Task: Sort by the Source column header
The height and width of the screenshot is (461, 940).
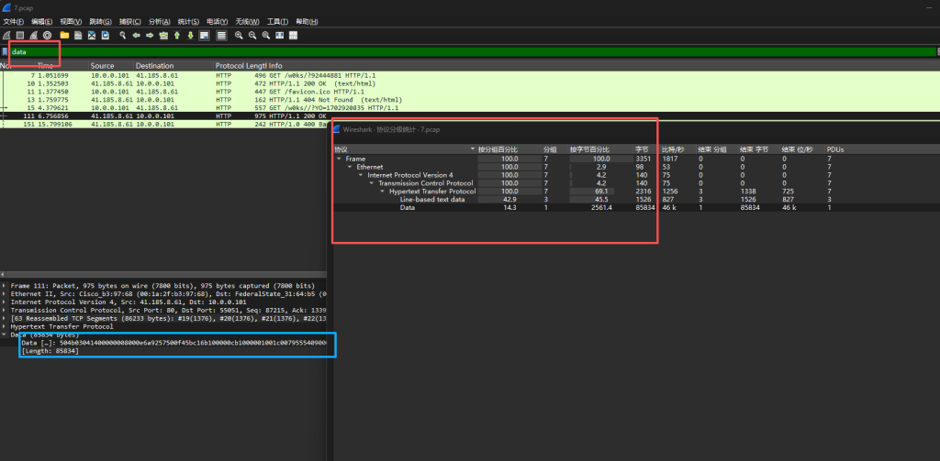Action: (102, 66)
